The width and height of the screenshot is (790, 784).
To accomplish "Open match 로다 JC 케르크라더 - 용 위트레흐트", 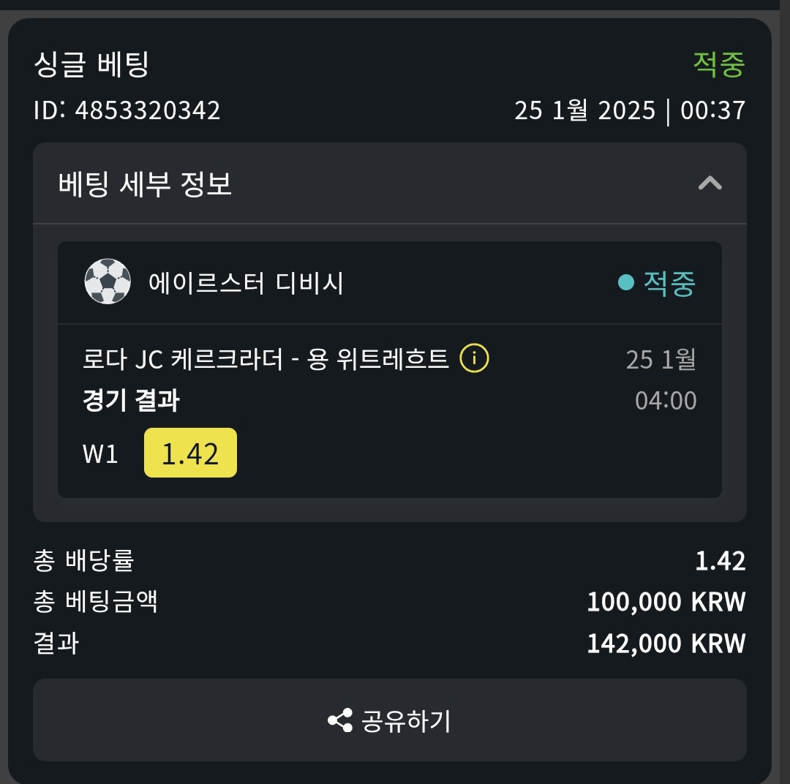I will pyautogui.click(x=266, y=359).
